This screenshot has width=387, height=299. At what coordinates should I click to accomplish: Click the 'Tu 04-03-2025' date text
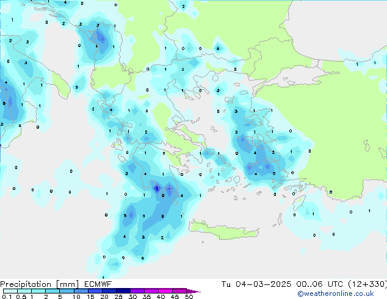tap(256, 284)
